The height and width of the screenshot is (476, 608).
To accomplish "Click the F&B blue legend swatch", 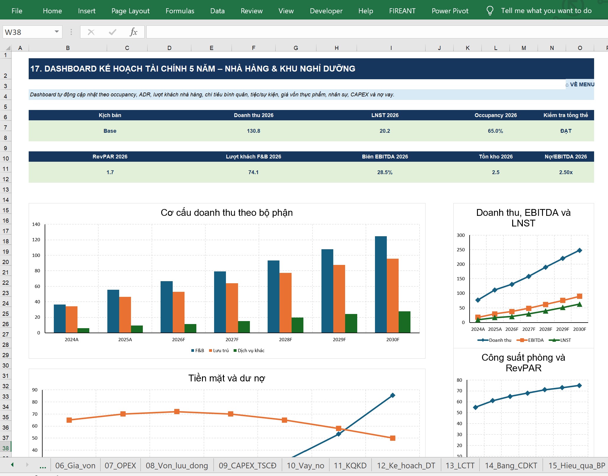I will pyautogui.click(x=193, y=351).
